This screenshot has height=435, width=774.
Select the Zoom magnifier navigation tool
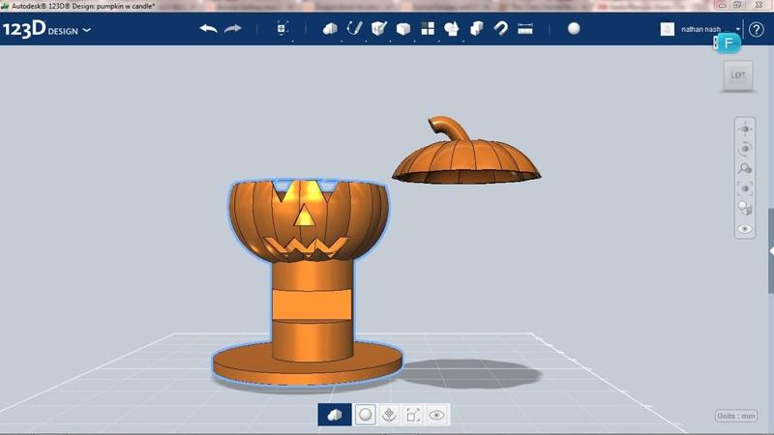coord(745,168)
